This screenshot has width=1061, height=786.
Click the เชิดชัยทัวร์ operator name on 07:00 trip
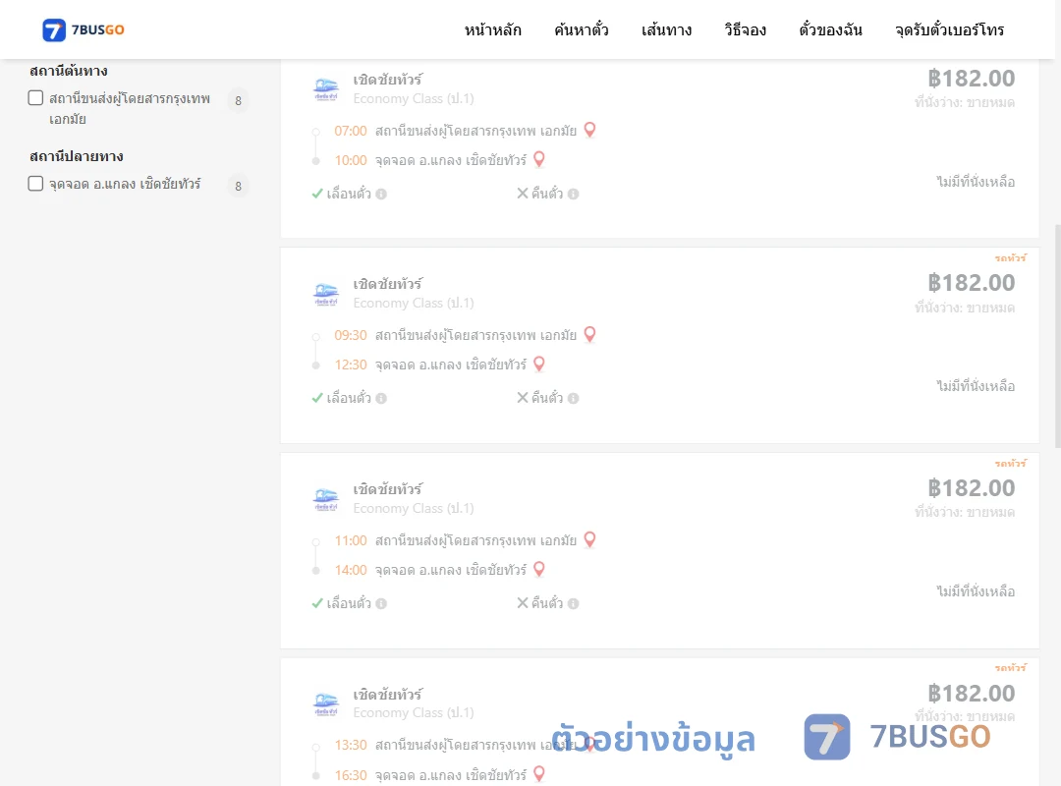pyautogui.click(x=388, y=80)
